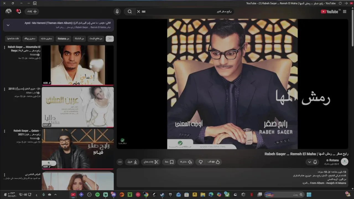
Task: Open the Create video button
Action: coord(32,11)
